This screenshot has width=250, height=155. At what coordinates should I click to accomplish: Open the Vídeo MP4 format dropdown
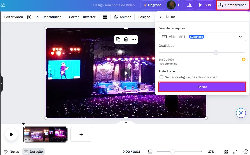click(x=202, y=37)
